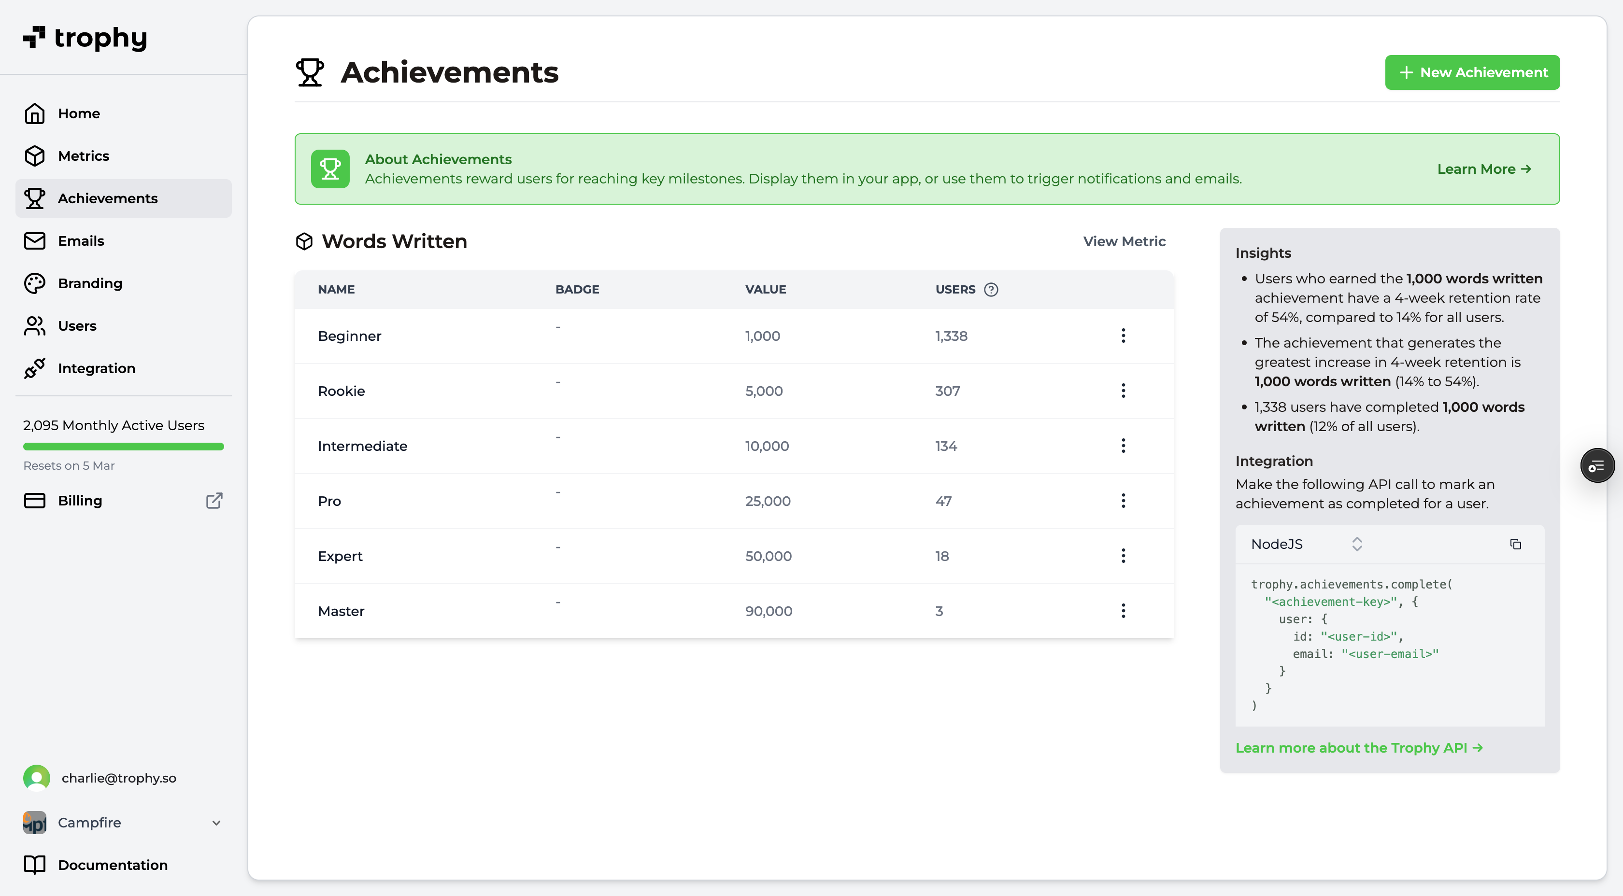Viewport: 1623px width, 896px height.
Task: Open Branding section
Action: [124, 283]
